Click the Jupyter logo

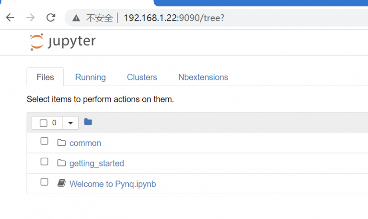coord(62,42)
